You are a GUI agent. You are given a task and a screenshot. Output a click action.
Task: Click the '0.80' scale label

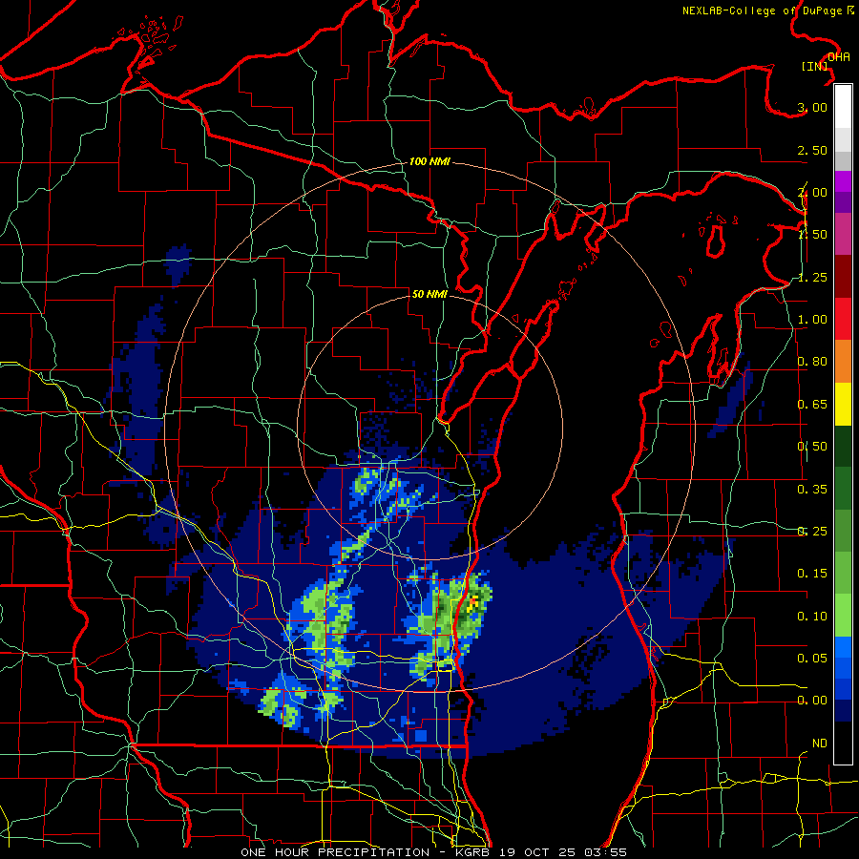tap(812, 362)
